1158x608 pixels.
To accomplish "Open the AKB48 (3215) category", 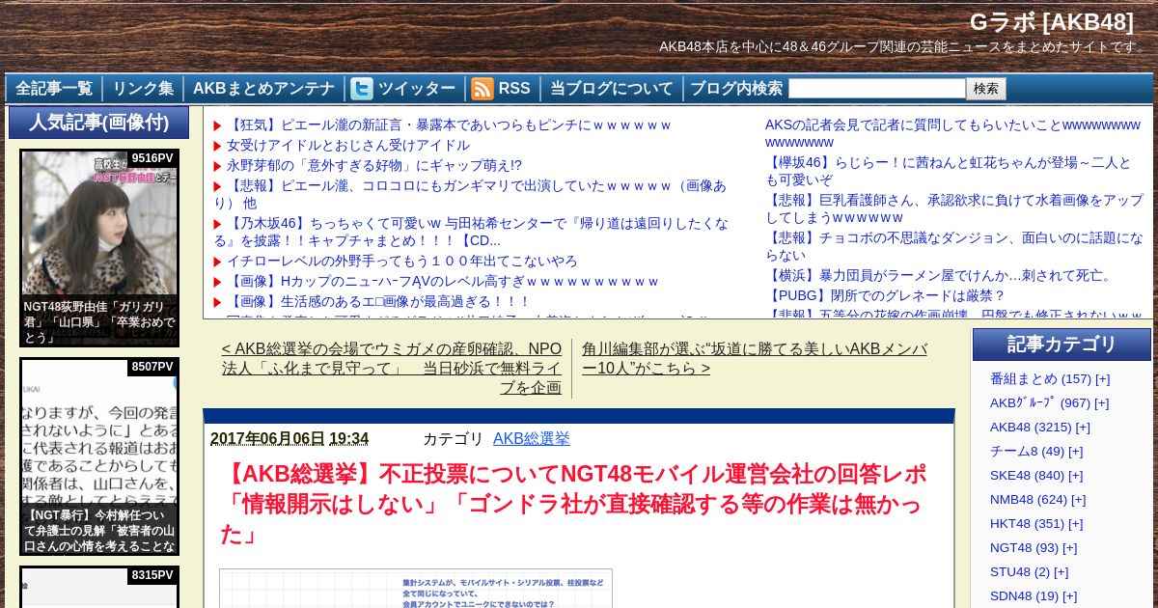I will tap(1031, 427).
